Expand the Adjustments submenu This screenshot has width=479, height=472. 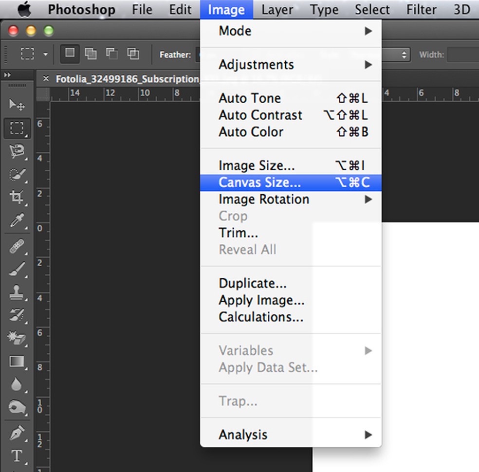click(x=291, y=64)
